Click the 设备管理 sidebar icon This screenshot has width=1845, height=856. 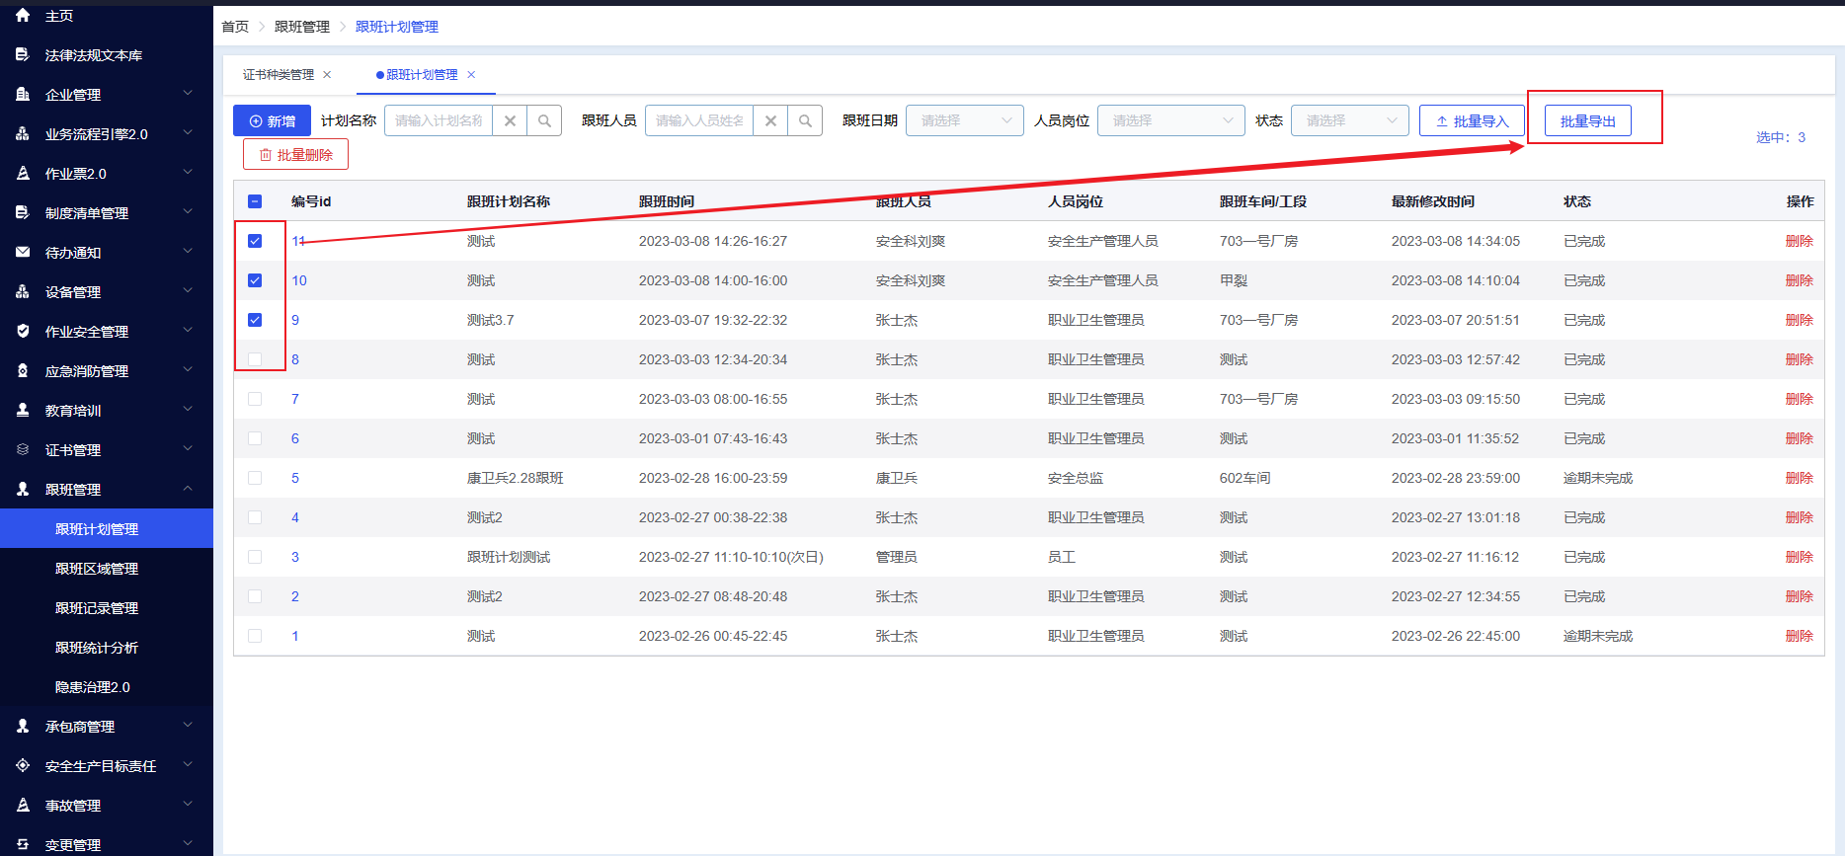(23, 292)
